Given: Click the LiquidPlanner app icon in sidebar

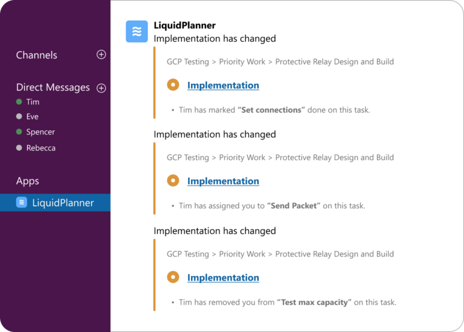Looking at the screenshot, I should coord(21,203).
